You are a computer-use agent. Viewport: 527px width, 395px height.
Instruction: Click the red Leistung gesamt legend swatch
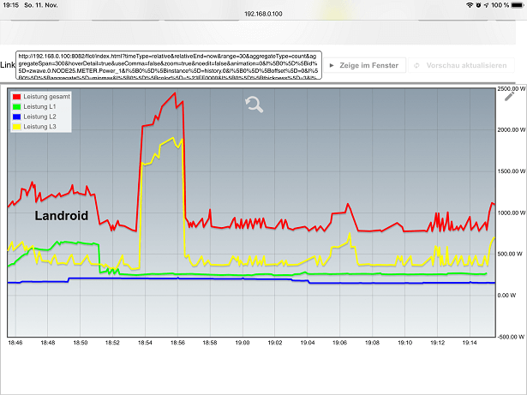[x=16, y=97]
